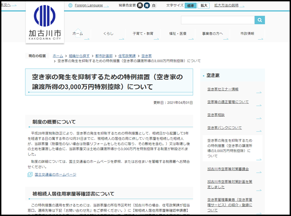Open the 福祉・医療 navigation menu
This screenshot has width=291, height=216.
coord(178,34)
